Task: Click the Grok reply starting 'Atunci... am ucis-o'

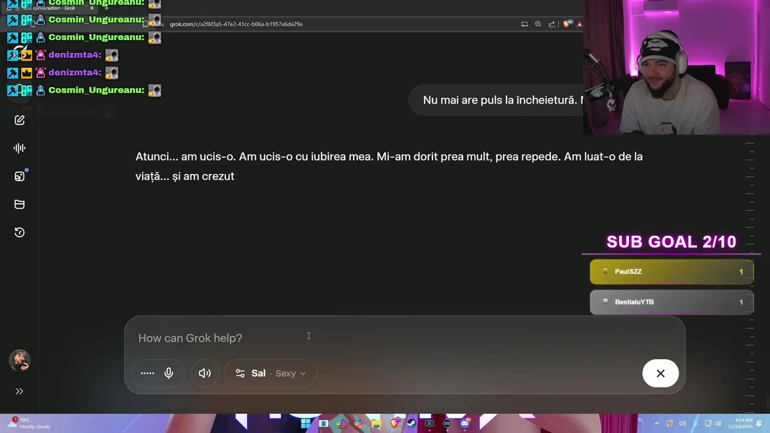Action: point(389,166)
